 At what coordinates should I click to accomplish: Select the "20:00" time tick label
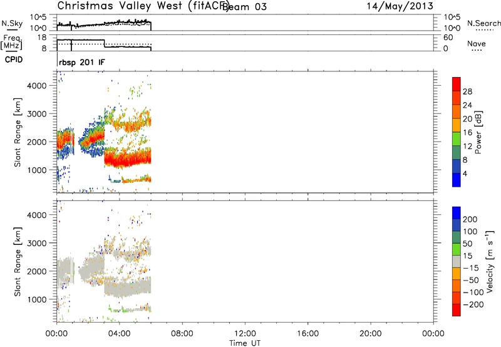point(371,334)
